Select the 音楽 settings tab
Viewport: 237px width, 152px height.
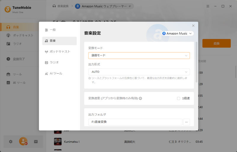tap(59, 41)
